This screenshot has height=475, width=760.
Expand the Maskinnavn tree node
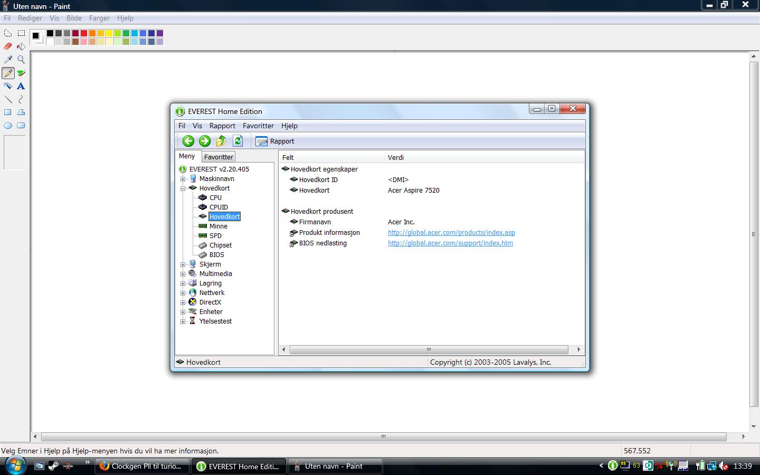(x=183, y=179)
